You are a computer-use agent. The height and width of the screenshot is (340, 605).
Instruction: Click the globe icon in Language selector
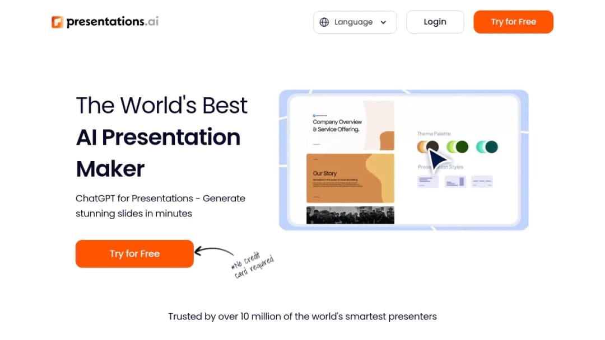324,22
